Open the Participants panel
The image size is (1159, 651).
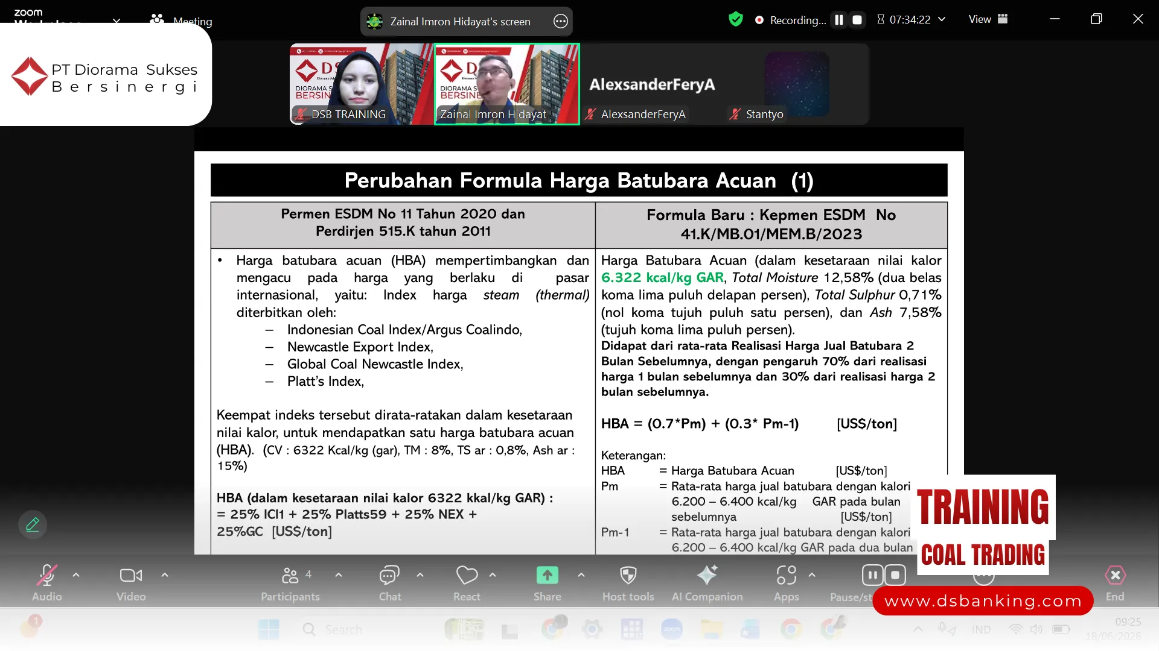[290, 582]
